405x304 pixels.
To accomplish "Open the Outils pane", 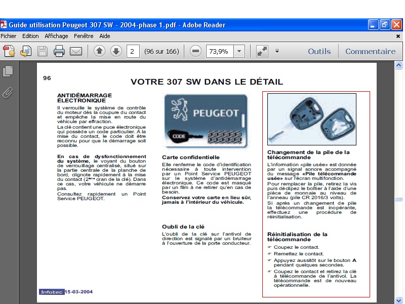I will [319, 52].
